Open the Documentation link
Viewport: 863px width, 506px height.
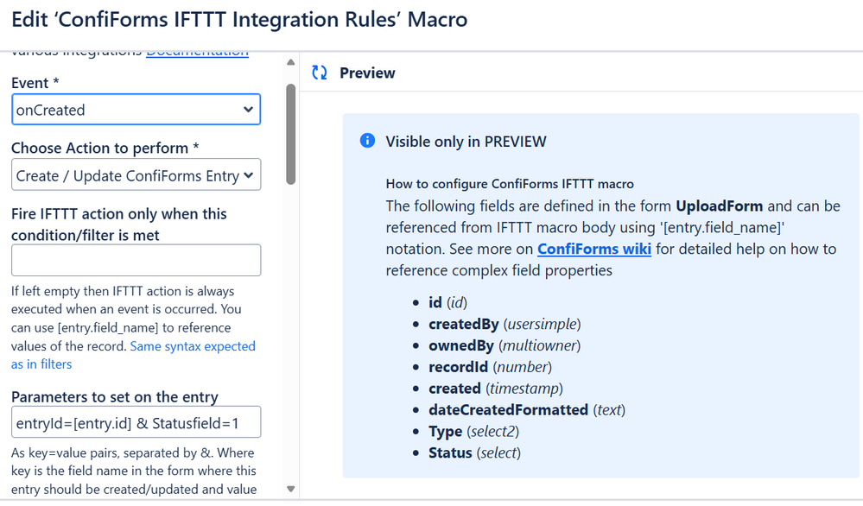197,54
